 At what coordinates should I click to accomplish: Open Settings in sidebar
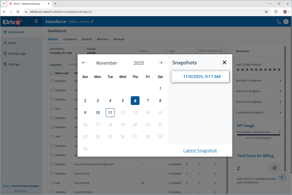click(14, 64)
